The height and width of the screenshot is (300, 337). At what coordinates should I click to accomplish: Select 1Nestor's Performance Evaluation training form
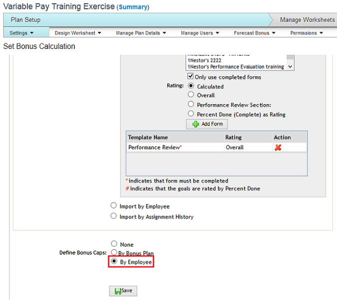click(236, 67)
